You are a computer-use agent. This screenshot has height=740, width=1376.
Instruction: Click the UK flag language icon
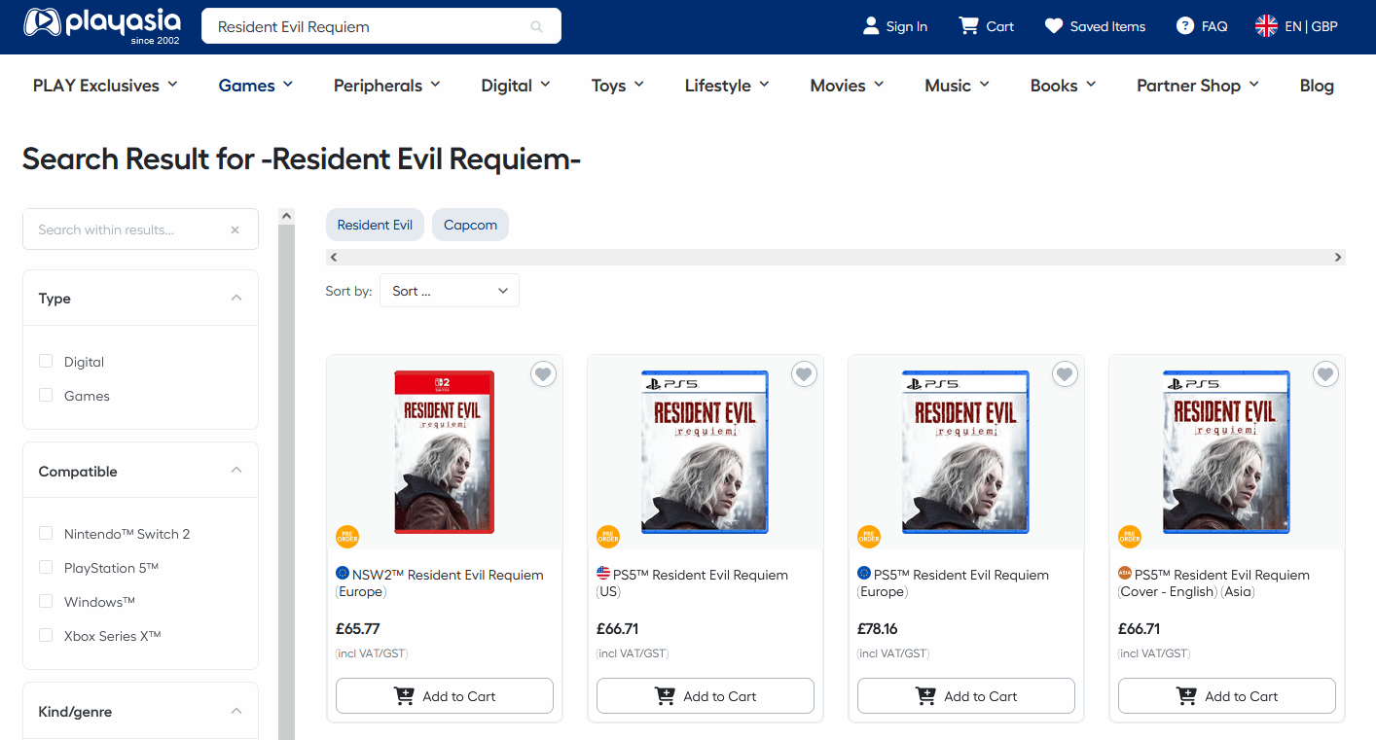coord(1266,26)
